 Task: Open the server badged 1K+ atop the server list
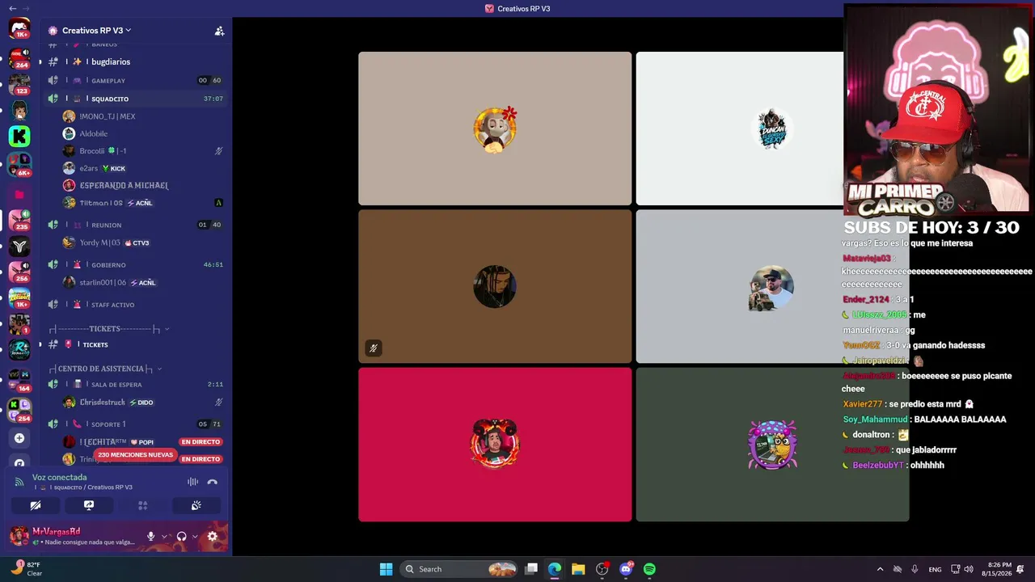point(19,30)
